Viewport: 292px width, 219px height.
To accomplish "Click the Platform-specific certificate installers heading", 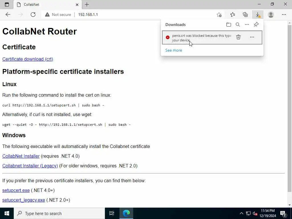I will click(63, 72).
